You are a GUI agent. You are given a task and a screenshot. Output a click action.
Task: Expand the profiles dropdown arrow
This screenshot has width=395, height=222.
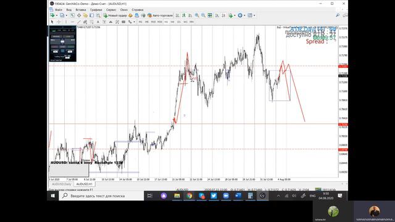click(67, 15)
